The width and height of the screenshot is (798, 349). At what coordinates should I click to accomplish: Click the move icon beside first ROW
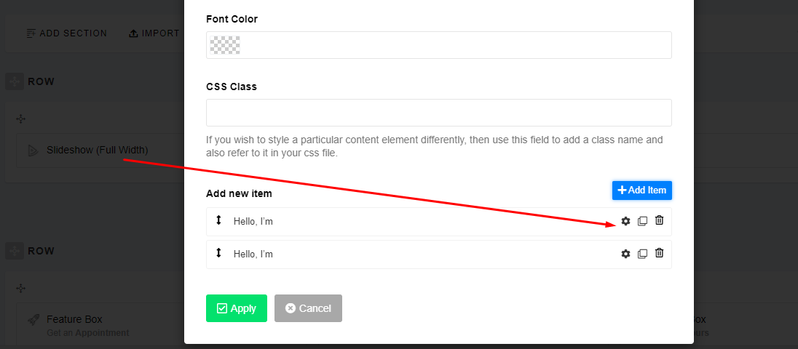(15, 81)
